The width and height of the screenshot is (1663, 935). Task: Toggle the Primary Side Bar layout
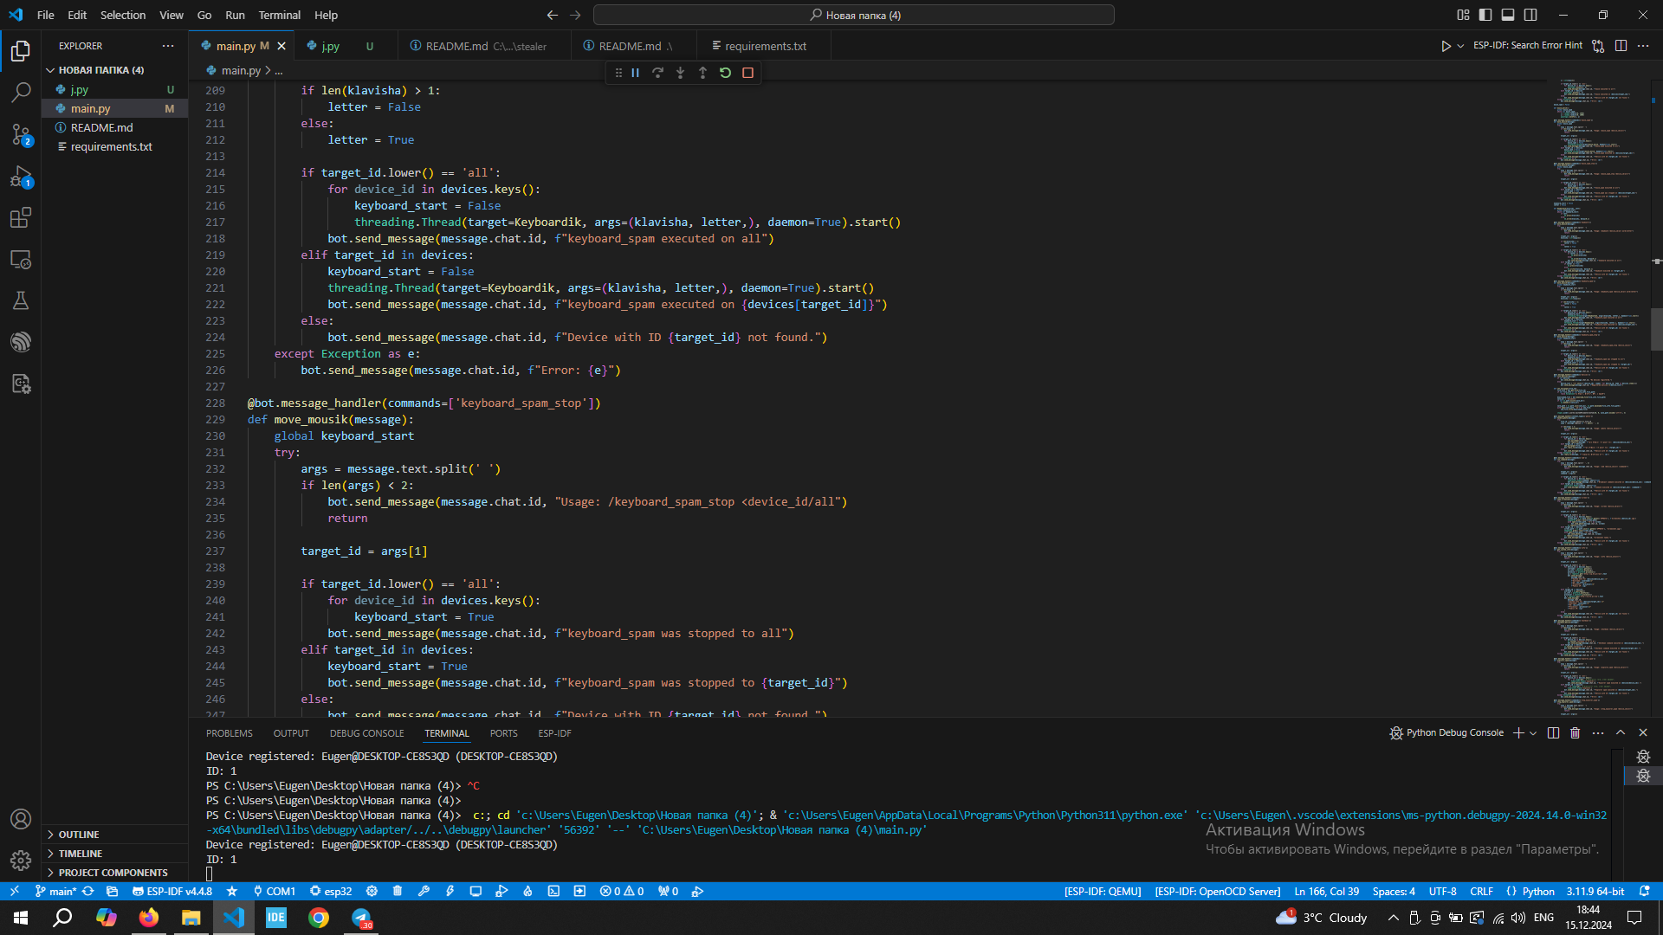(1485, 15)
